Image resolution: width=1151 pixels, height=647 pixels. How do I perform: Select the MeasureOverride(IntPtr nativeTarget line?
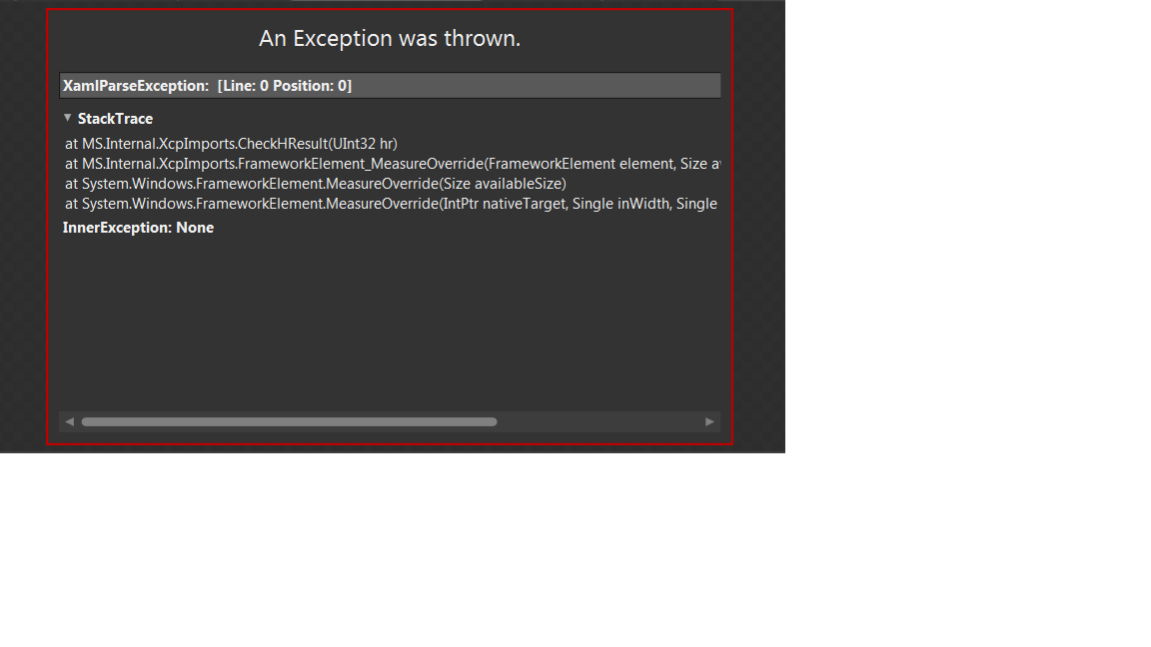coord(392,204)
